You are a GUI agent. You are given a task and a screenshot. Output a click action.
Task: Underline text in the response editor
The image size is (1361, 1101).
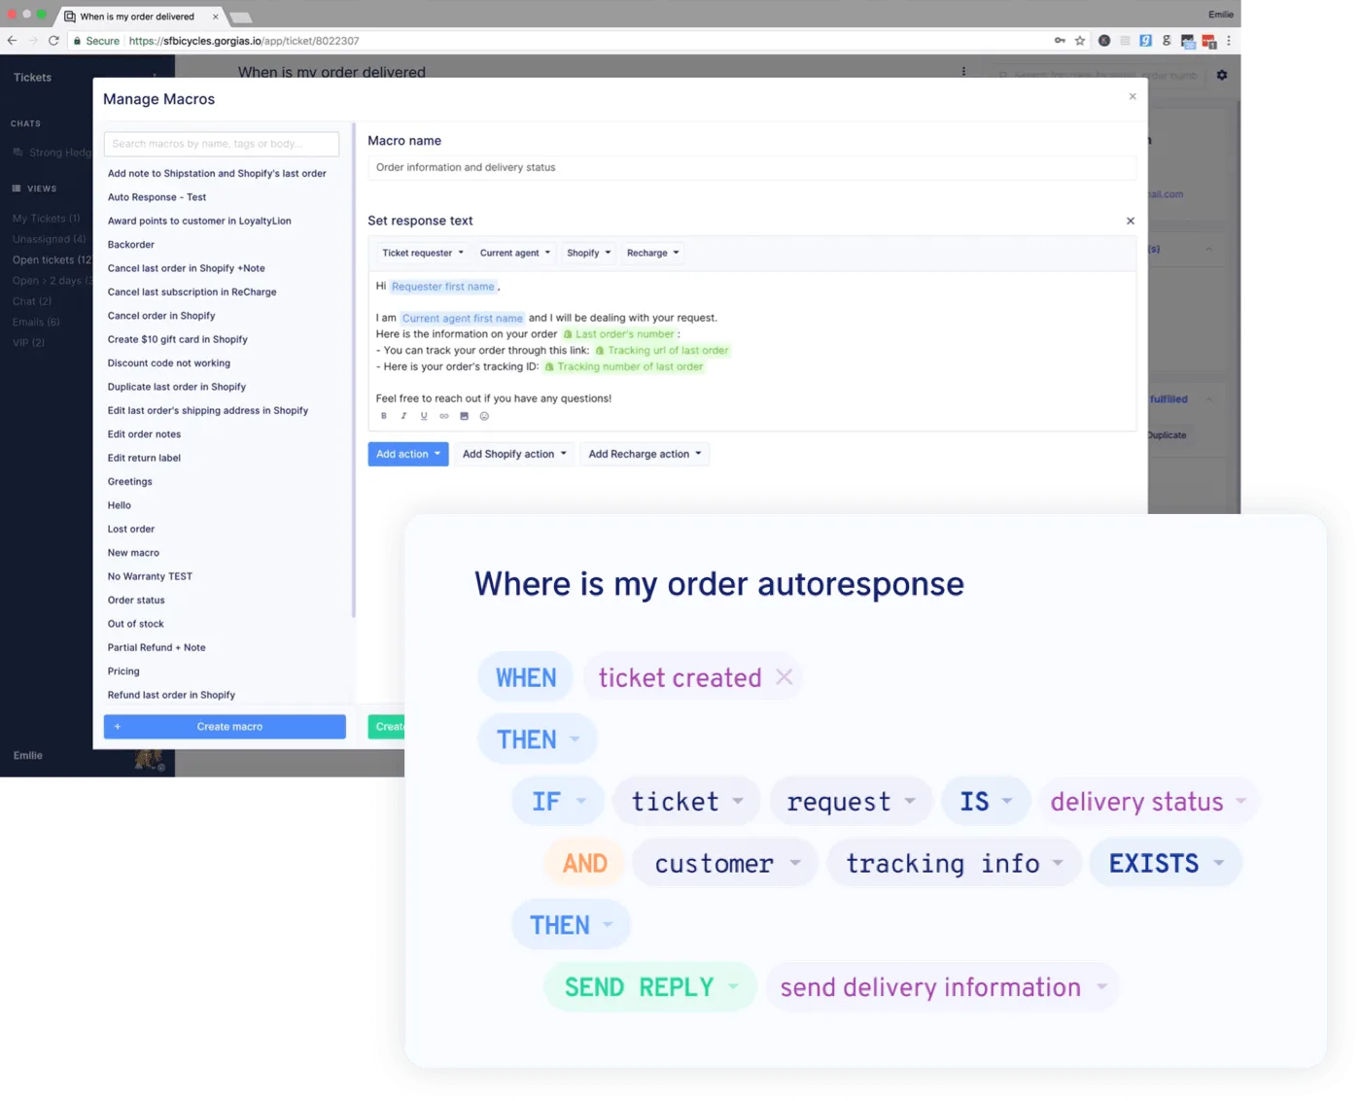coord(424,416)
